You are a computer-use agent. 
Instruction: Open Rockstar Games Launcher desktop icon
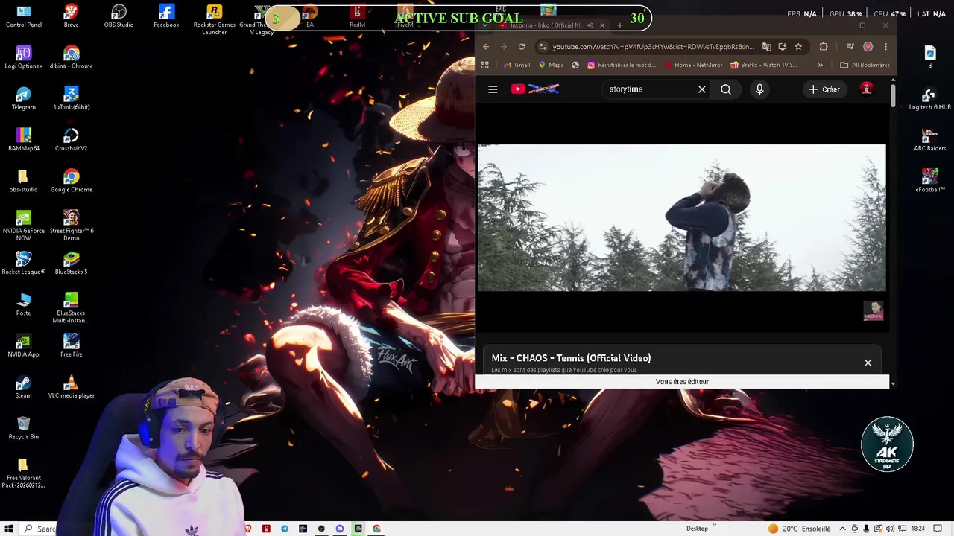coord(214,19)
